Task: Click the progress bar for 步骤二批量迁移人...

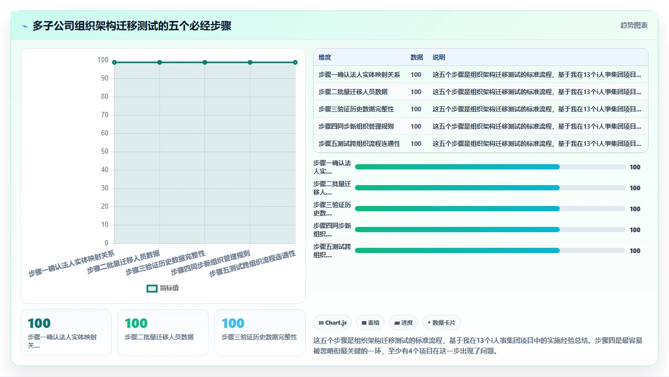Action: click(490, 188)
